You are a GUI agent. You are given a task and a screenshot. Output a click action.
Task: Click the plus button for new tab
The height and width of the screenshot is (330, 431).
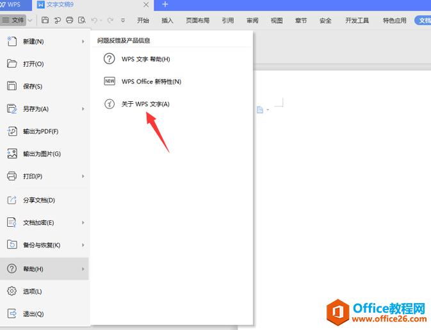point(165,4)
